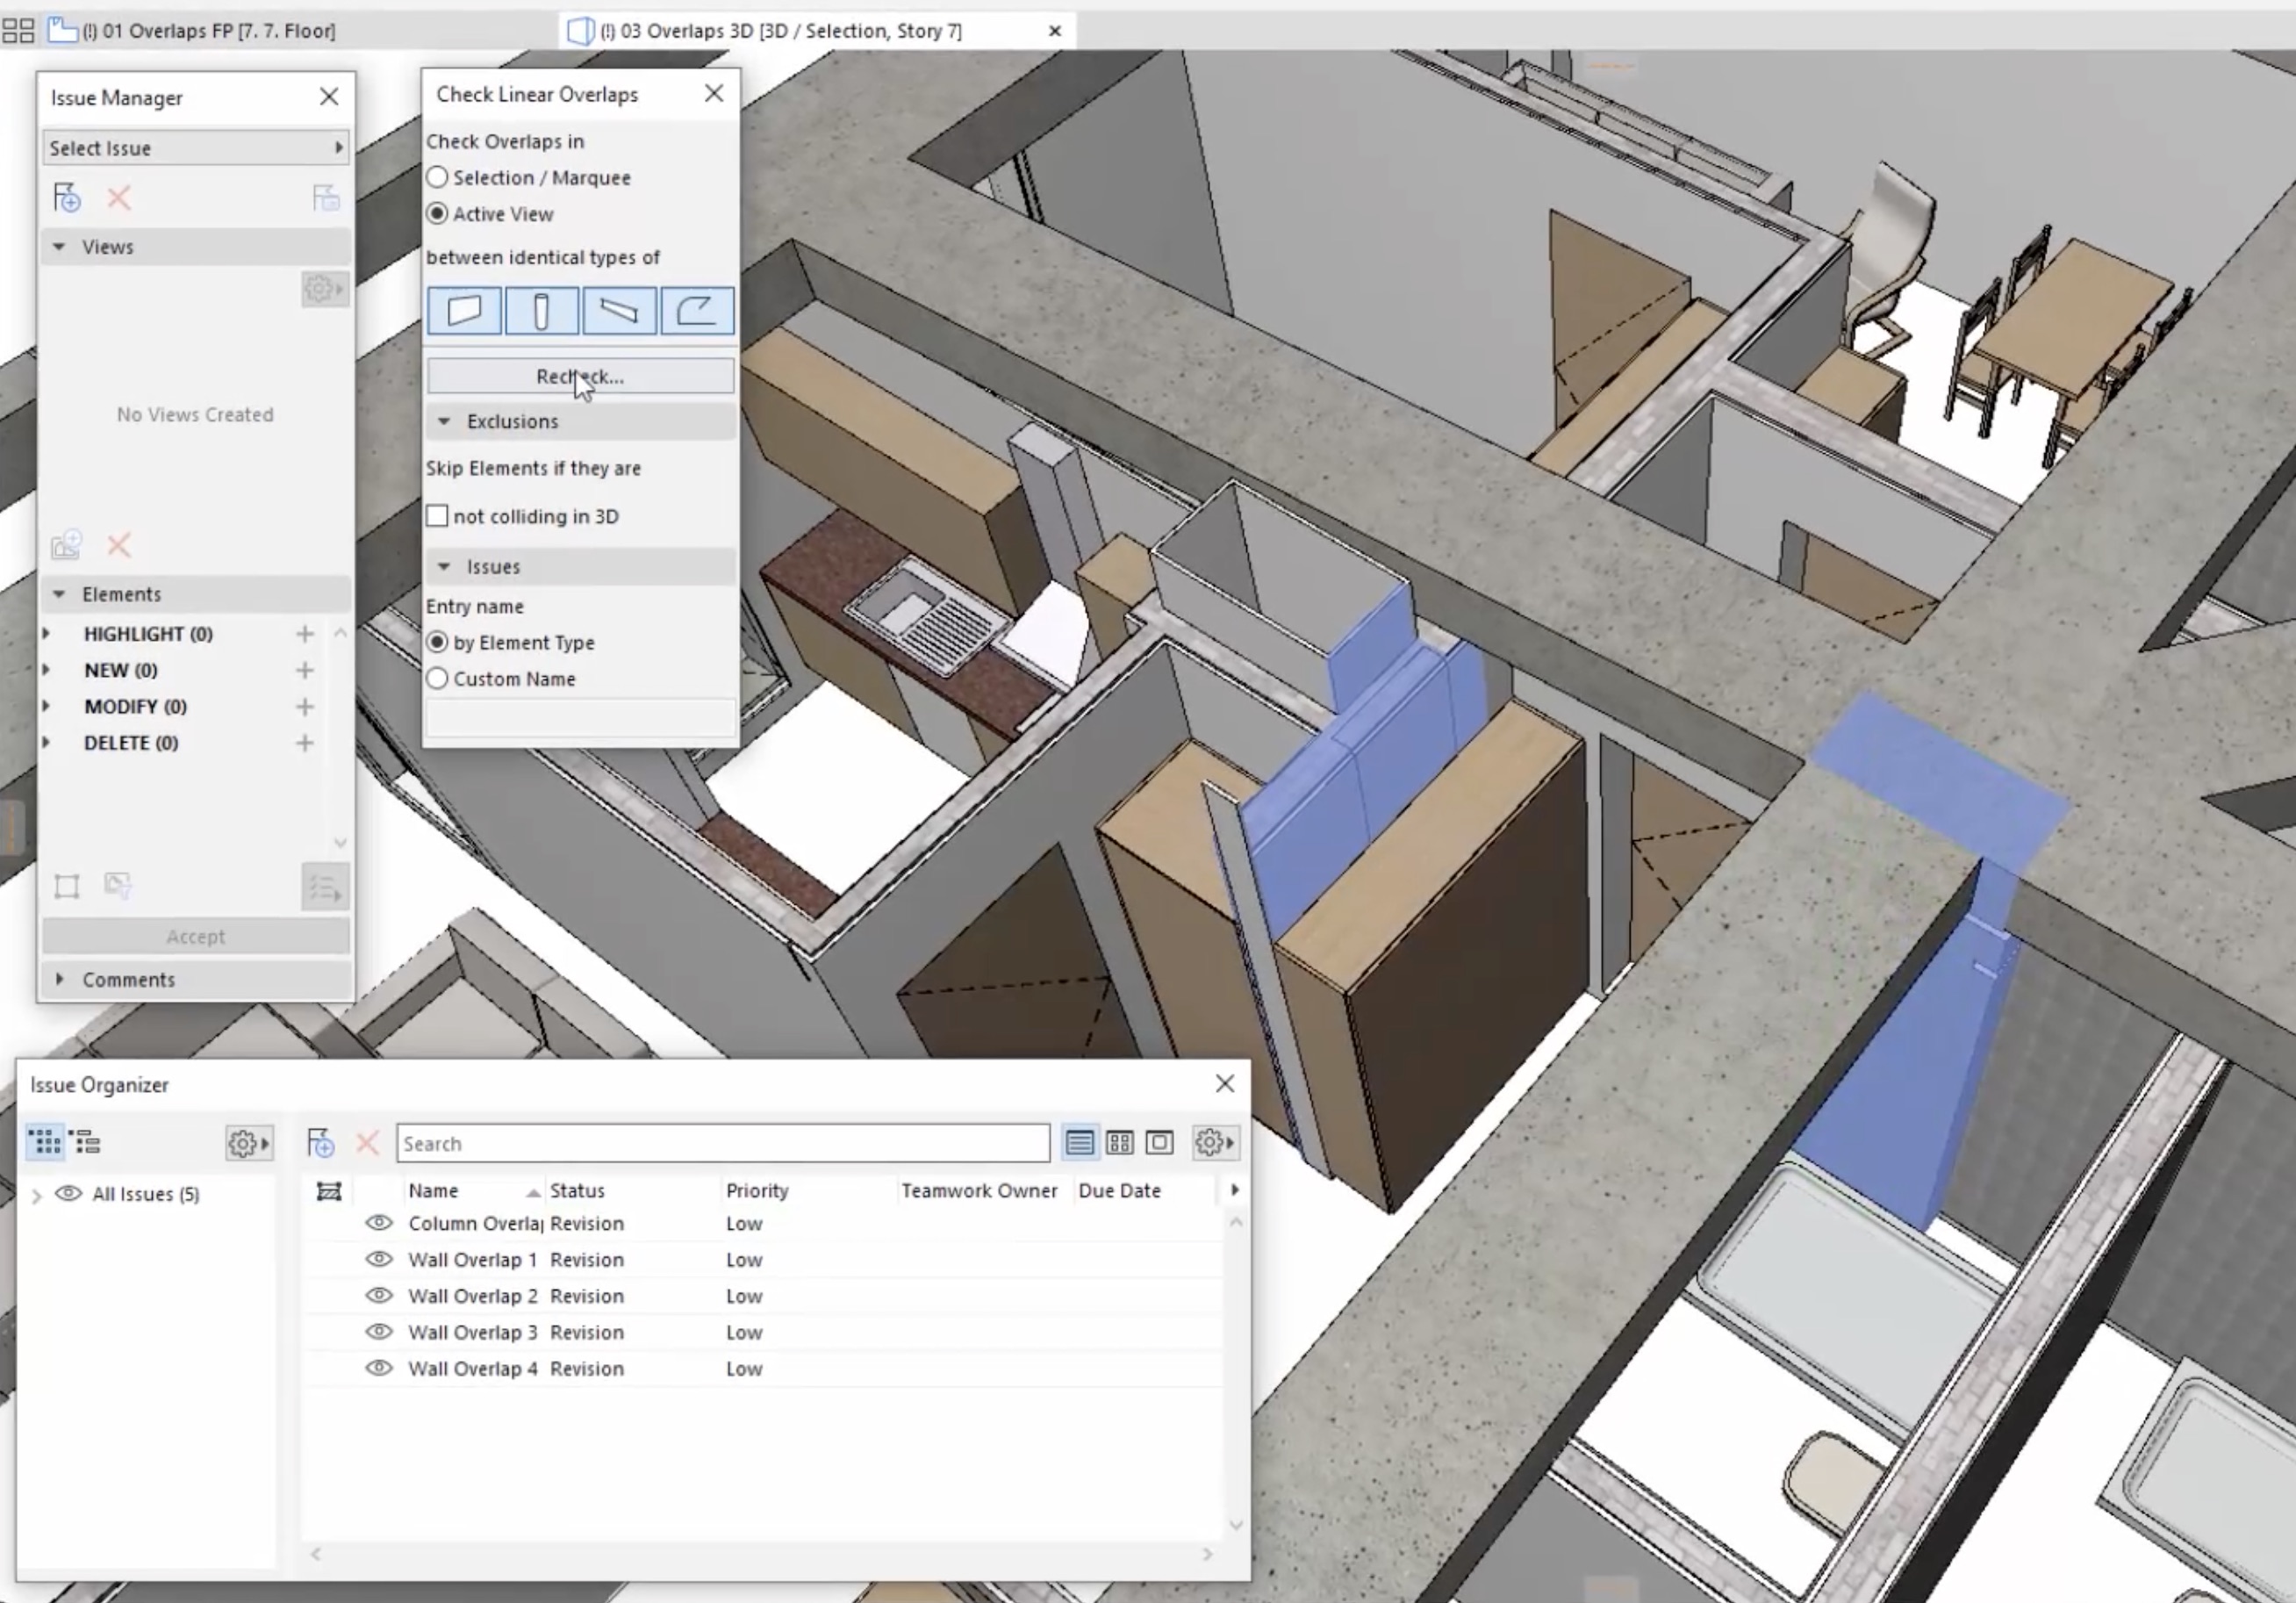Click the Issue Organizer search field
Screen dimensions: 2296x1603
click(x=722, y=1143)
